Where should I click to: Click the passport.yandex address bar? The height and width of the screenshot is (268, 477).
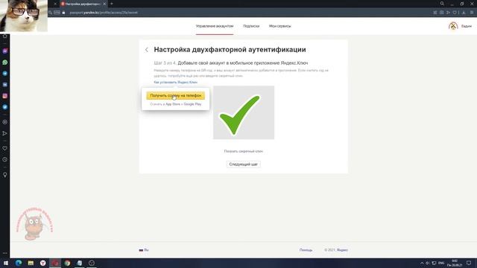[104, 13]
